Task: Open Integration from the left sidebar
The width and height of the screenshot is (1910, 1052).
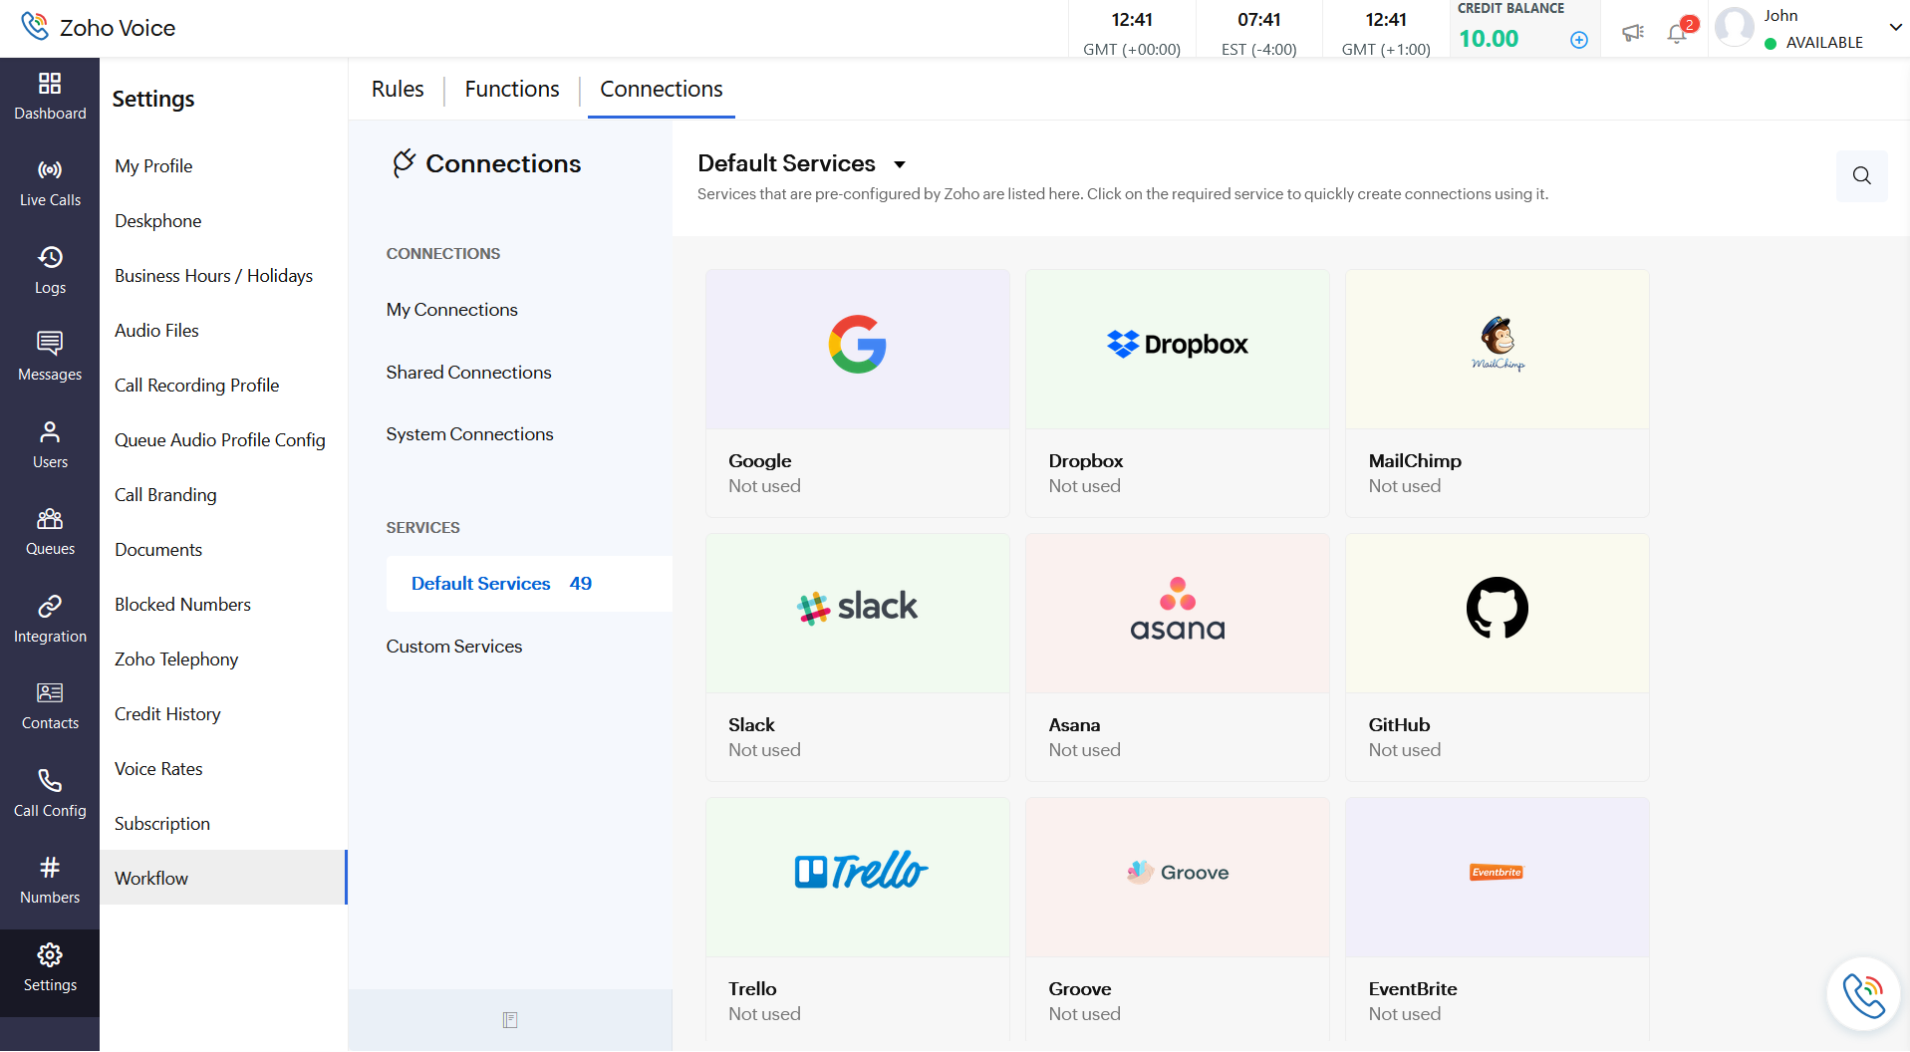Action: click(50, 619)
